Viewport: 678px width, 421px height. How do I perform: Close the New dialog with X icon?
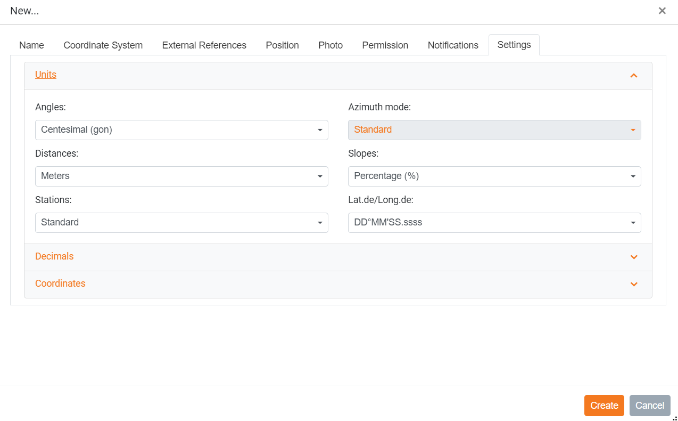[662, 11]
